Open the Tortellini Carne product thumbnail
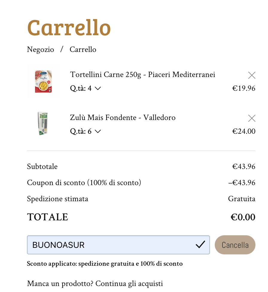268x292 pixels. pos(43,82)
